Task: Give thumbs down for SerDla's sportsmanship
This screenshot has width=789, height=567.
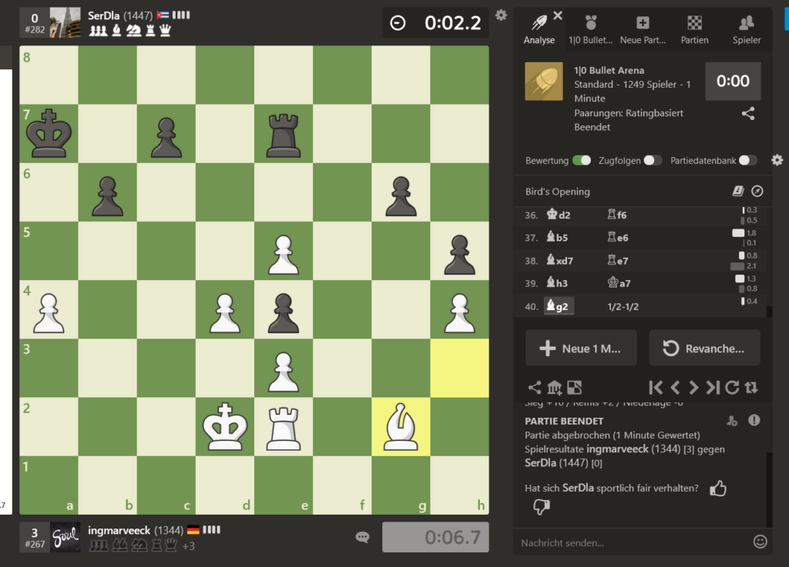Action: pos(542,507)
